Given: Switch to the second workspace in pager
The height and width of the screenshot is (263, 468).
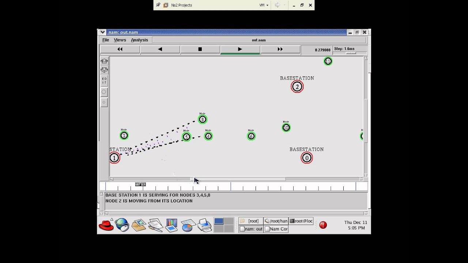Looking at the screenshot, I should coord(229,221).
